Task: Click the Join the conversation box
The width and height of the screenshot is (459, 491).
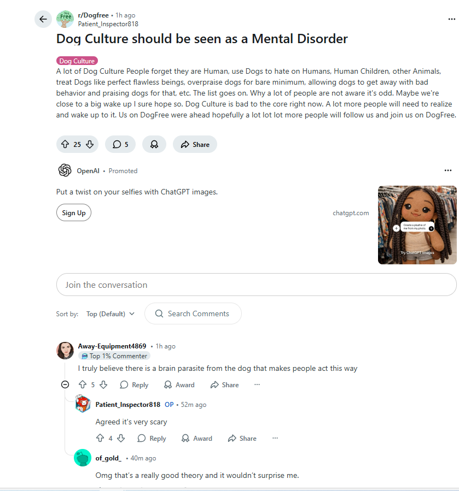Action: point(257,285)
